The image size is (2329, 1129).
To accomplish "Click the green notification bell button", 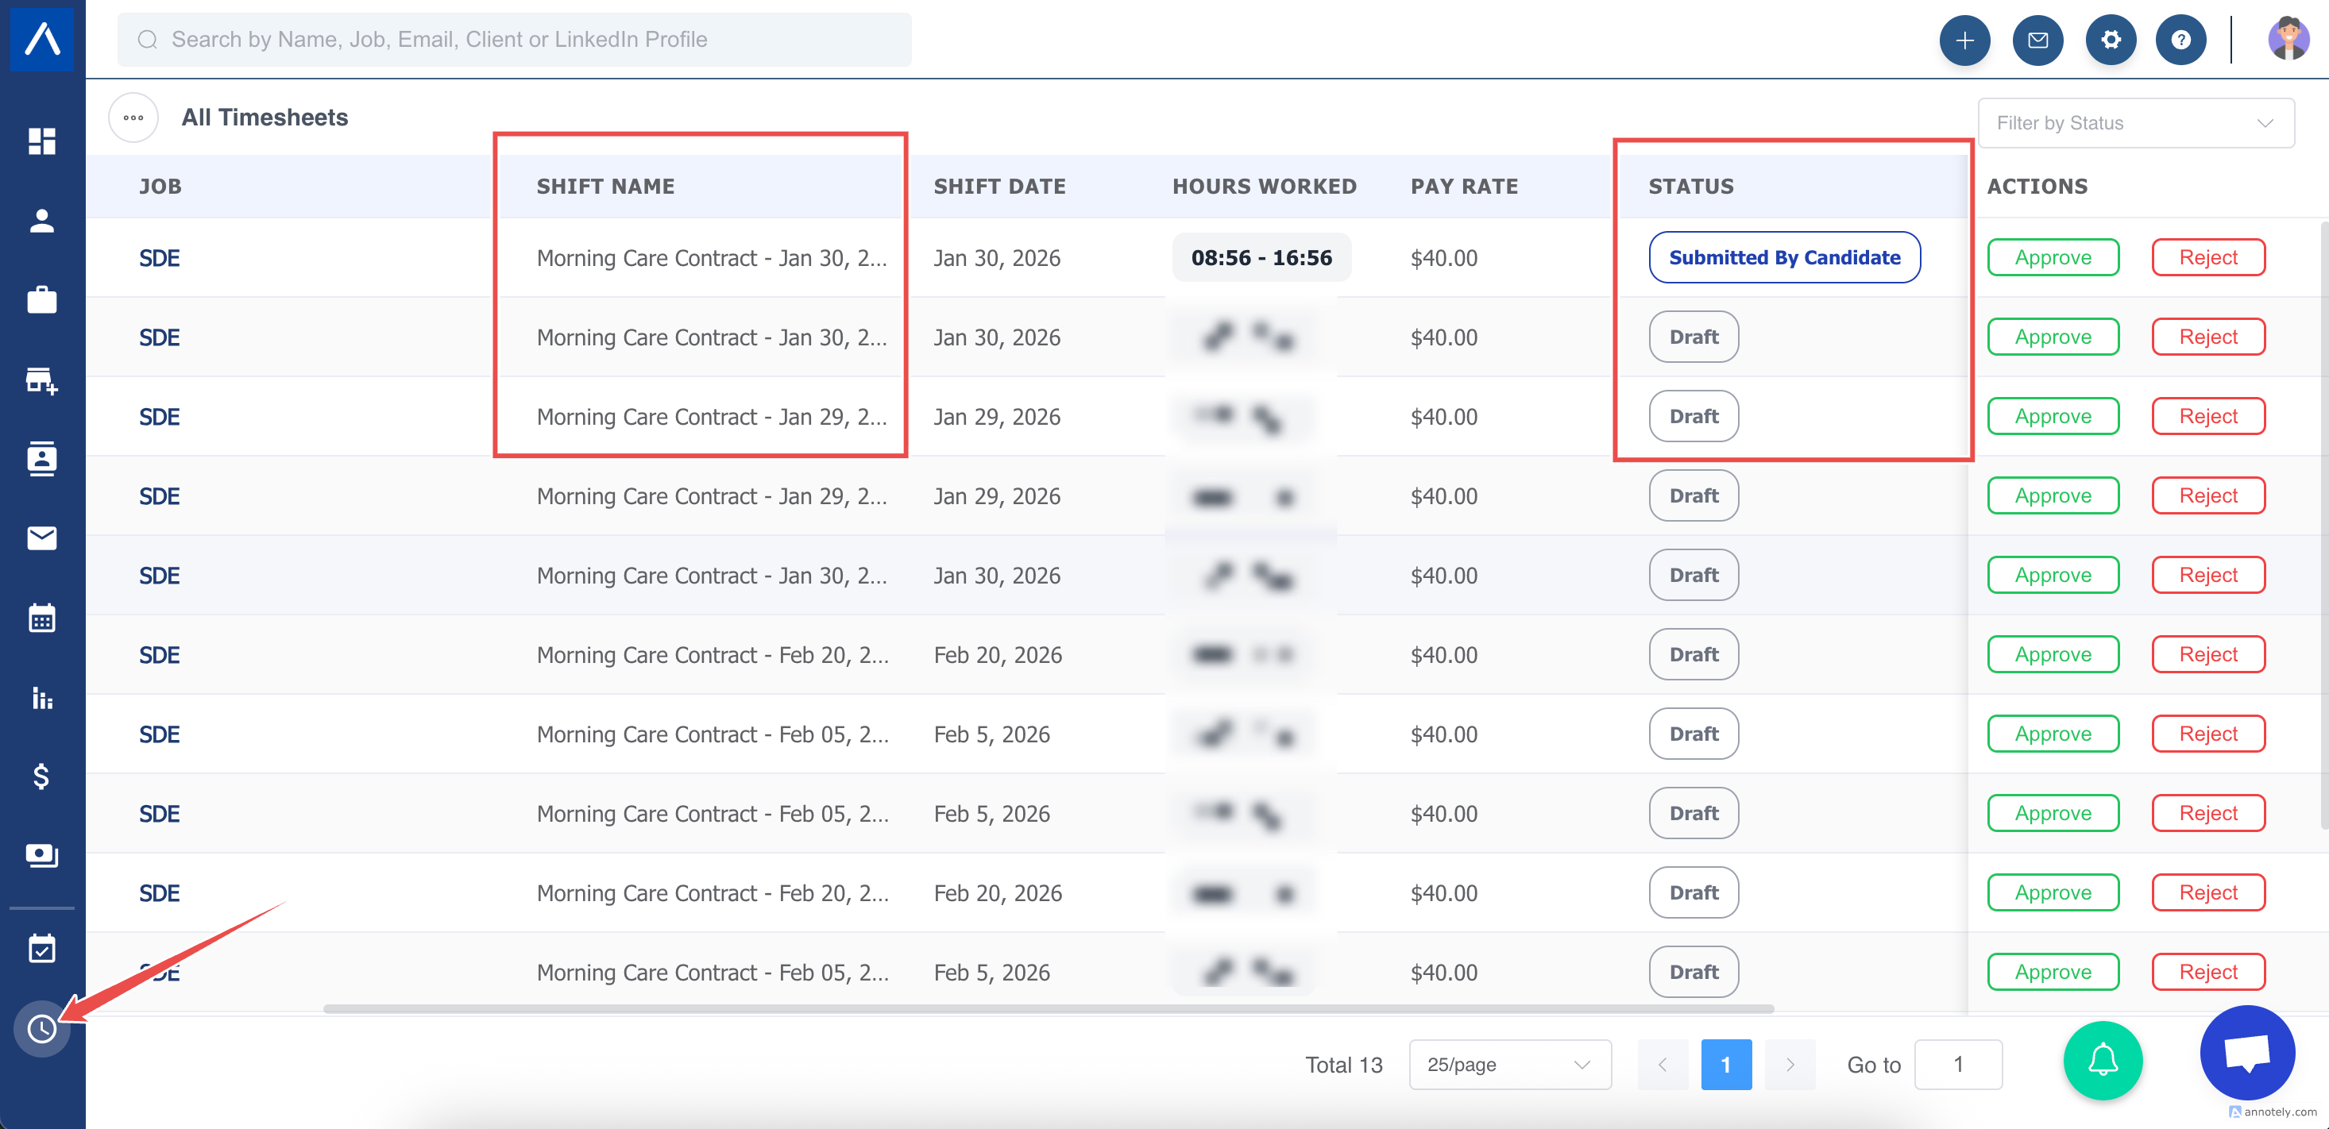I will (2102, 1059).
